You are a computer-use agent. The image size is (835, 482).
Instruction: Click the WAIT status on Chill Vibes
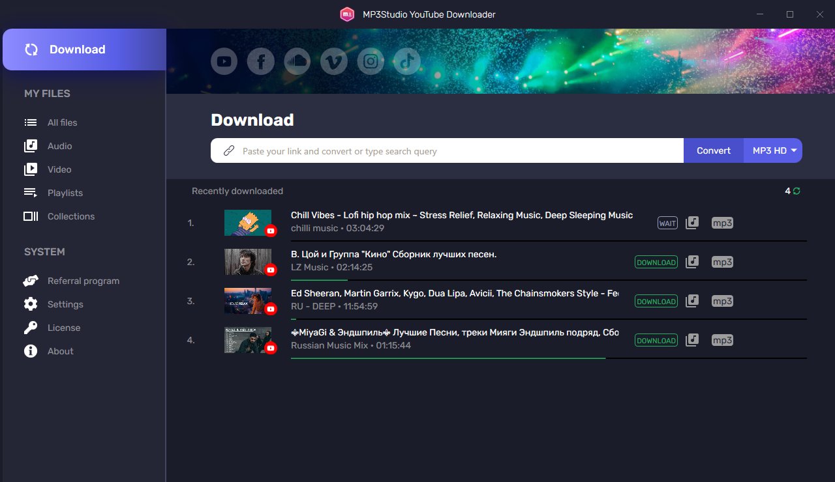coord(667,223)
